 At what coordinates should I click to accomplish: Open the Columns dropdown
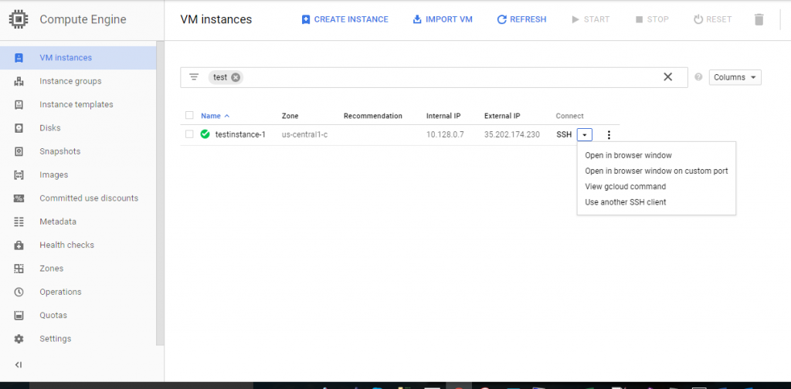[735, 77]
